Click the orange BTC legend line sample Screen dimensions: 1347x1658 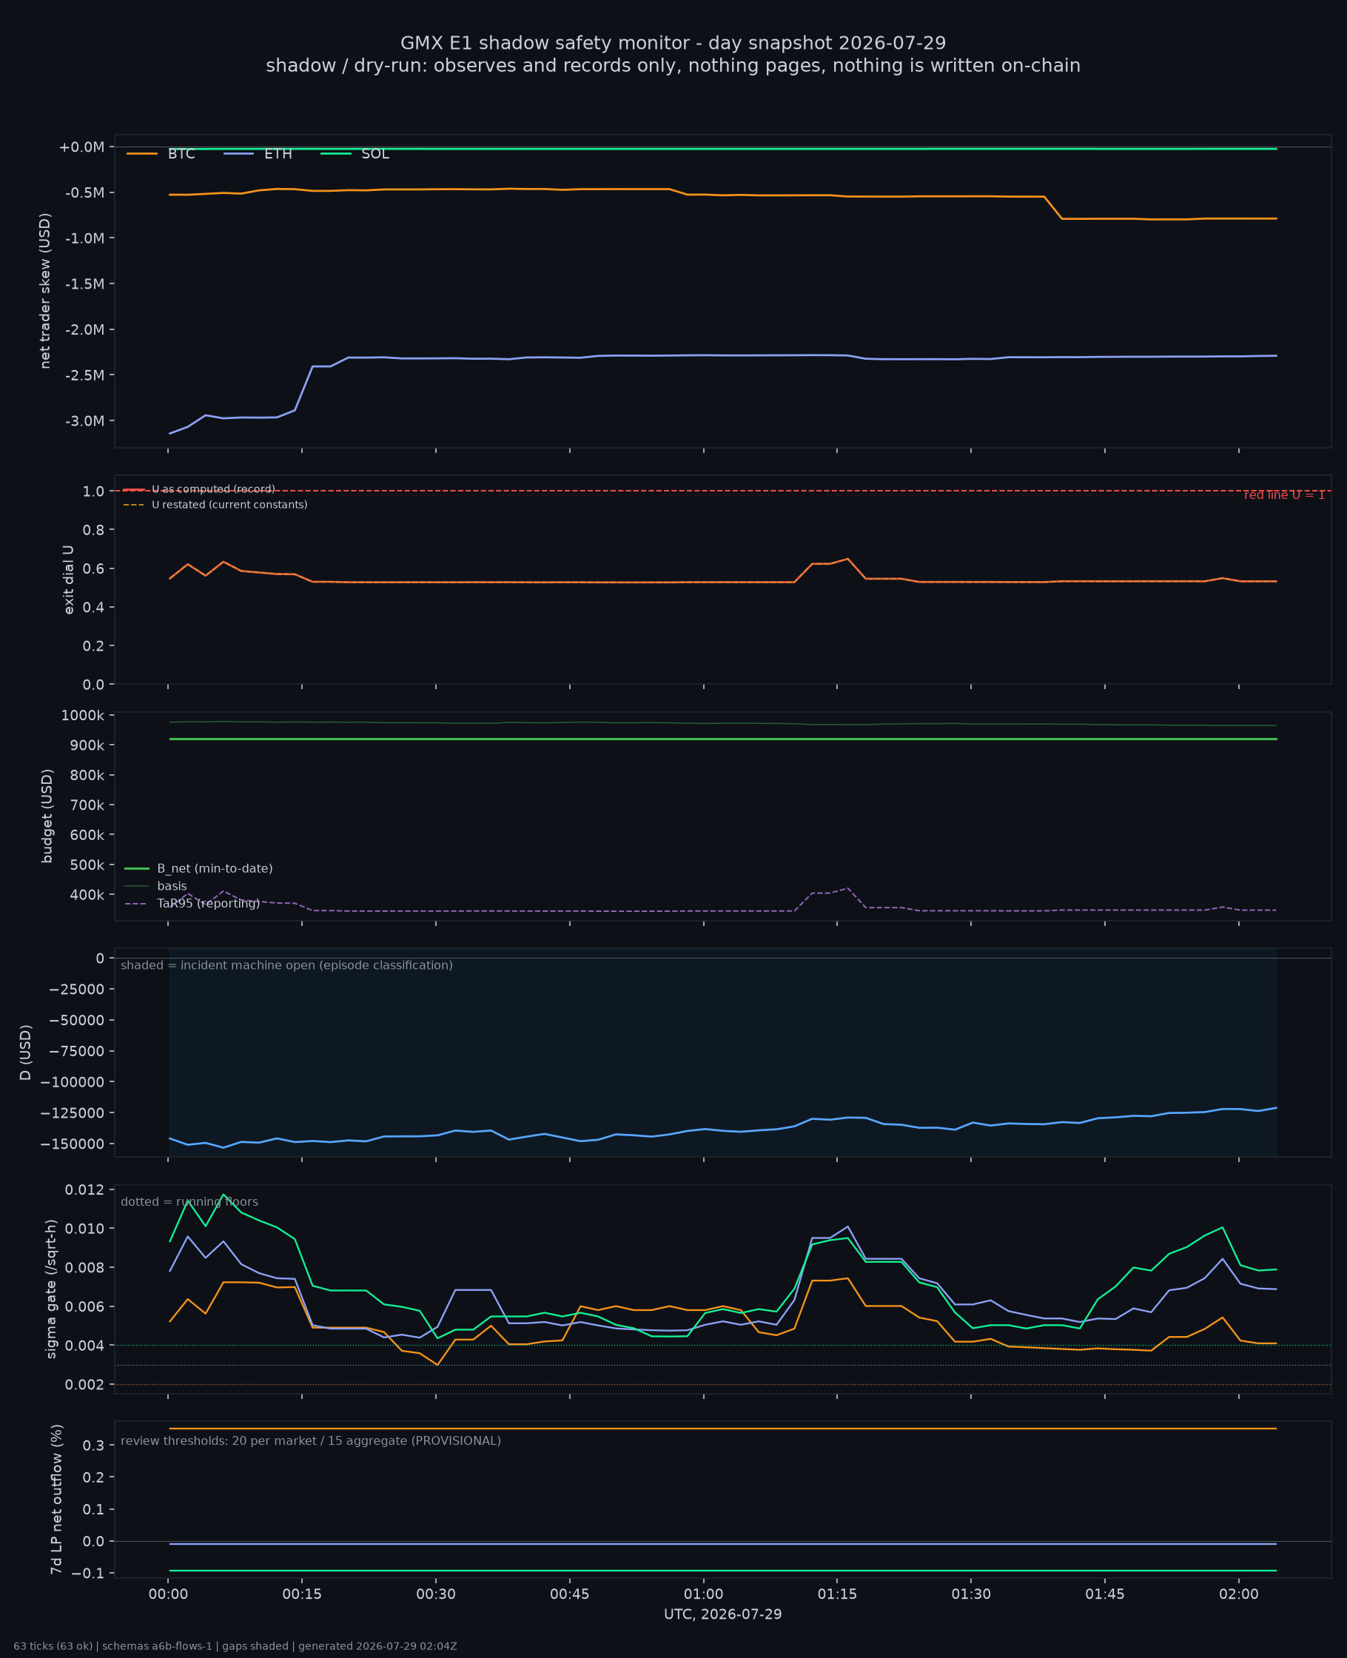point(142,155)
